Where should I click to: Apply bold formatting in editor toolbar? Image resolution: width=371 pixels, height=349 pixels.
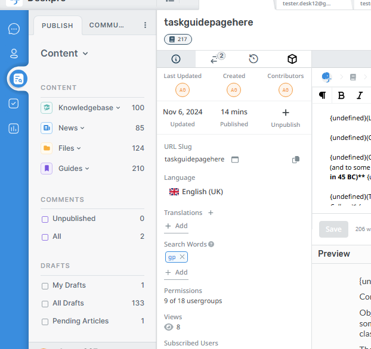tap(341, 95)
